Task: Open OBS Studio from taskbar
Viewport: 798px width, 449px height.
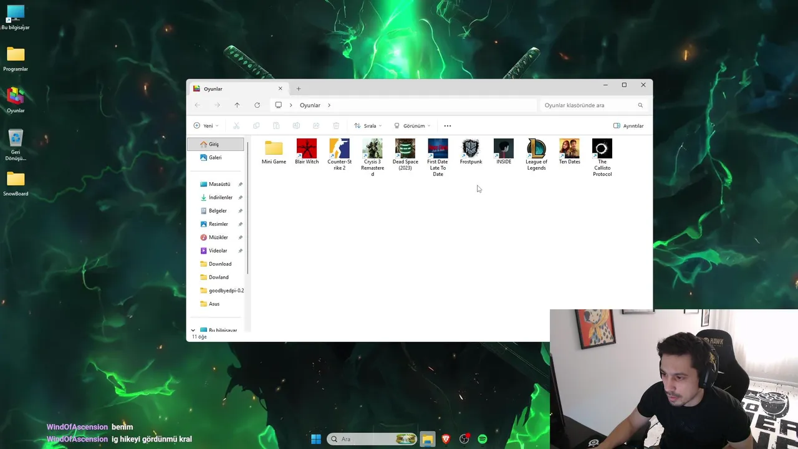Action: click(x=464, y=439)
